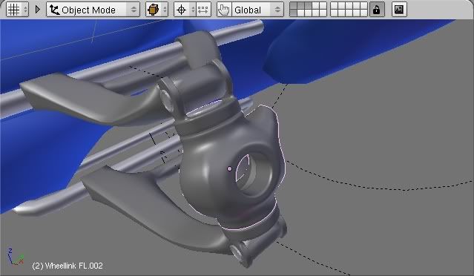
Task: Open the draw type selector arrows next to the cube
Action: [165, 10]
